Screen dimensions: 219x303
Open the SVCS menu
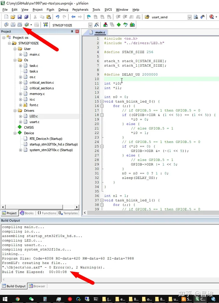[x=108, y=9]
